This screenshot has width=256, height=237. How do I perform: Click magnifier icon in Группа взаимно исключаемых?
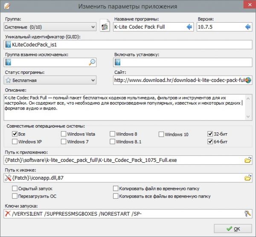click(92, 62)
